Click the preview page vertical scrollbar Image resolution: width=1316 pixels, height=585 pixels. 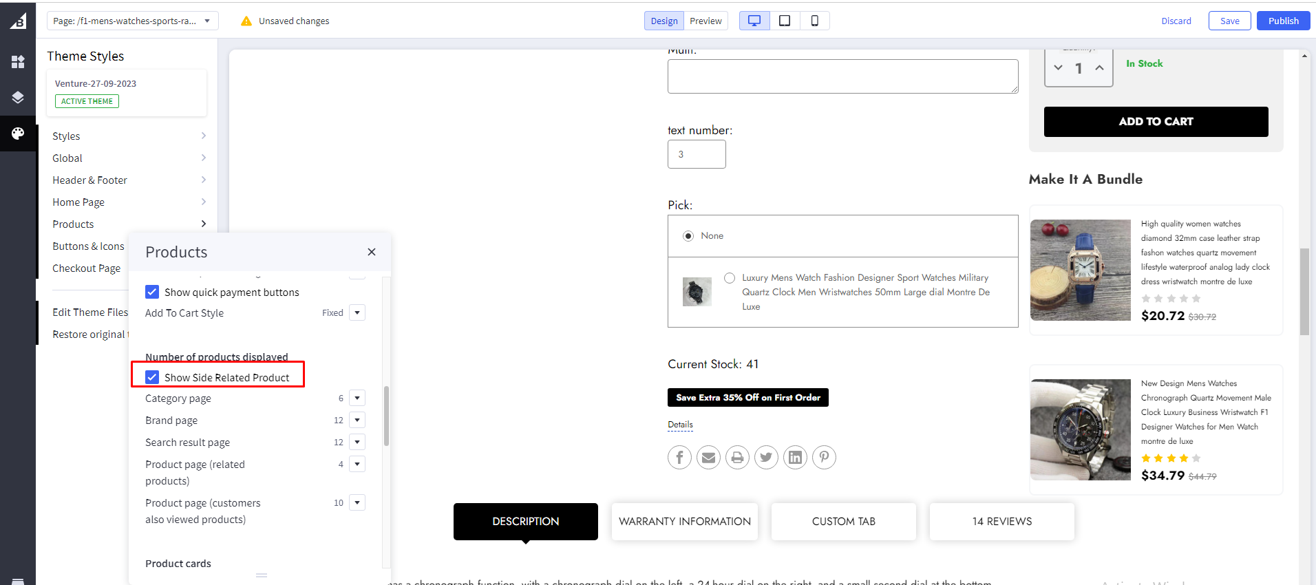click(1304, 292)
